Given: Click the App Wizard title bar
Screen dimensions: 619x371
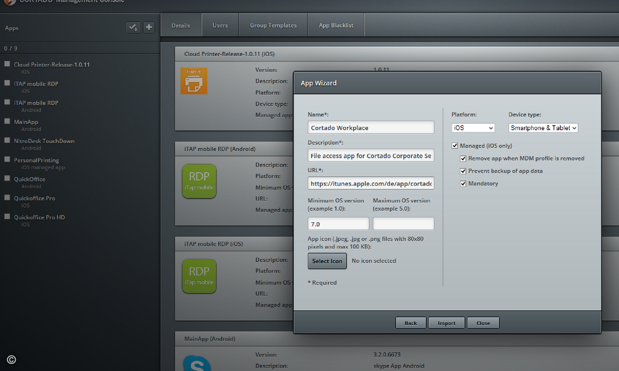Looking at the screenshot, I should click(447, 83).
